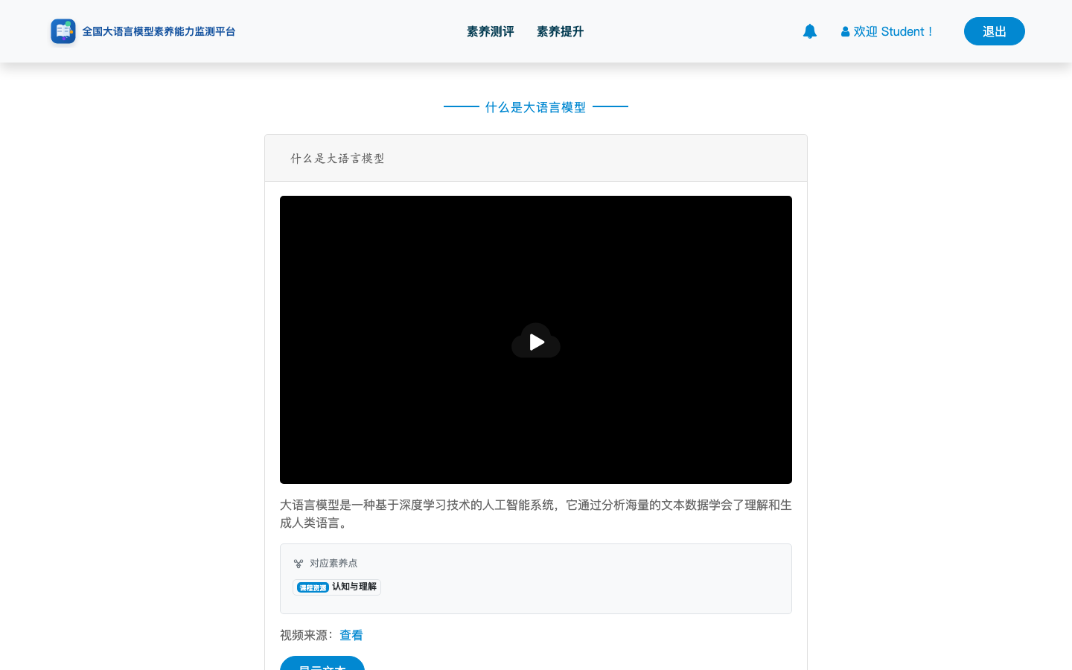Click the partially visible blue button at bottom

[322, 663]
